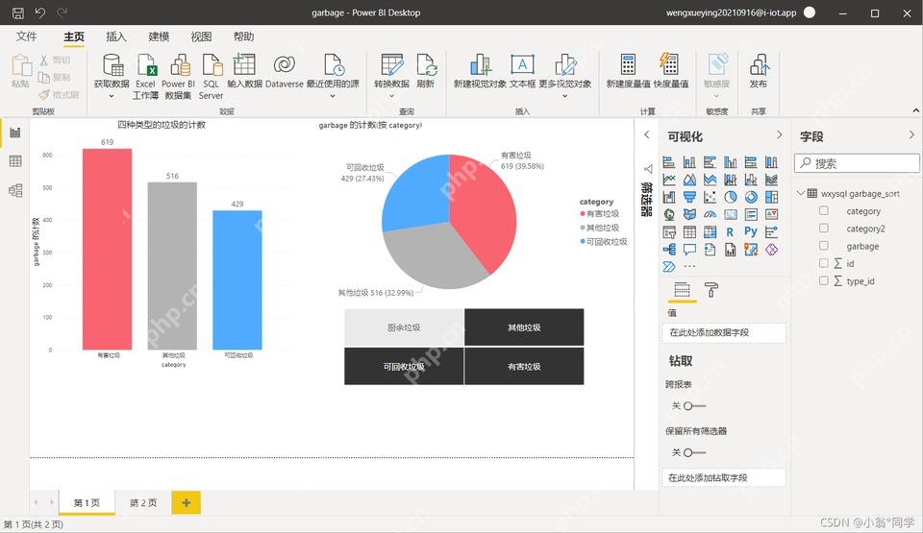Toggle the 跨报表 cross-report switch
This screenshot has height=533, width=923.
(694, 406)
